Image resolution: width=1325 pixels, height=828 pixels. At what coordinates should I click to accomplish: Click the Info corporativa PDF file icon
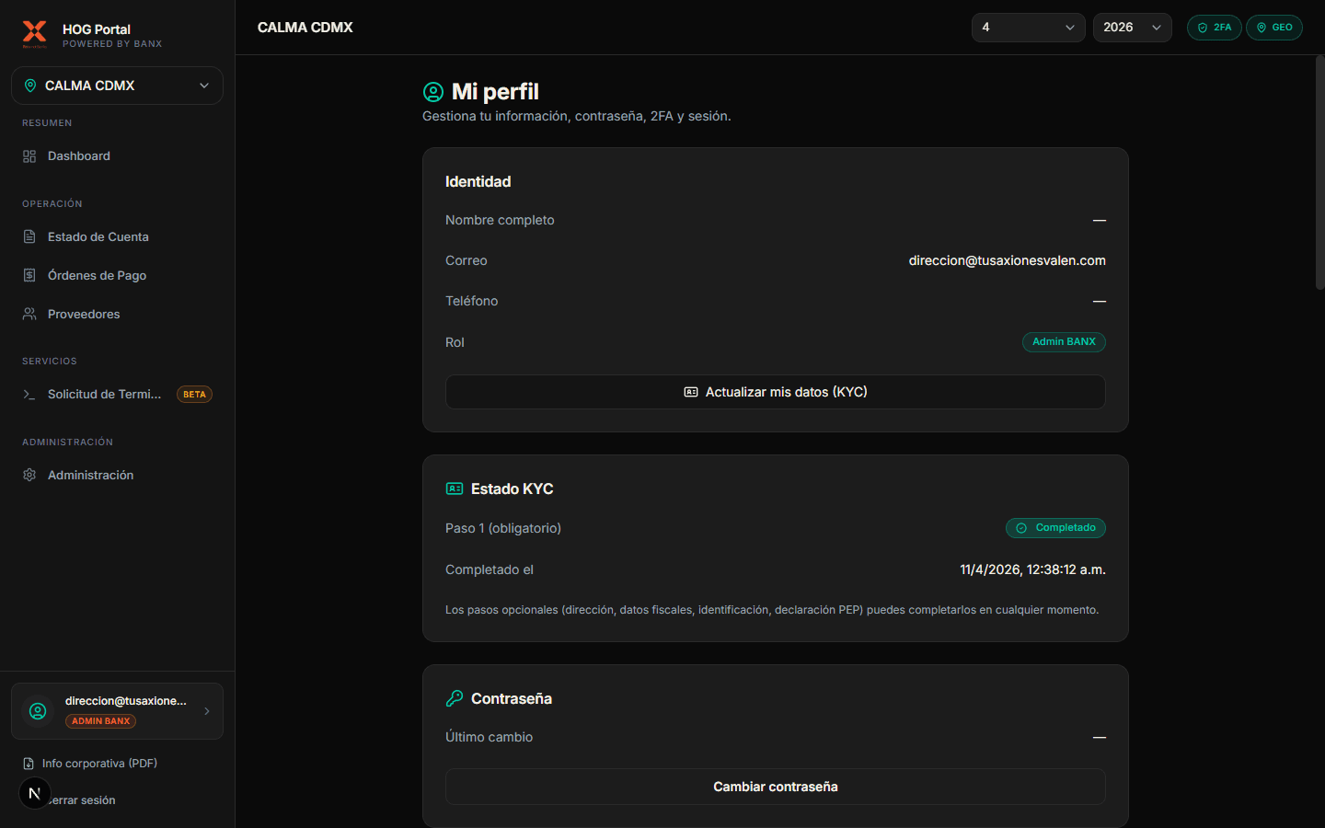pyautogui.click(x=29, y=764)
